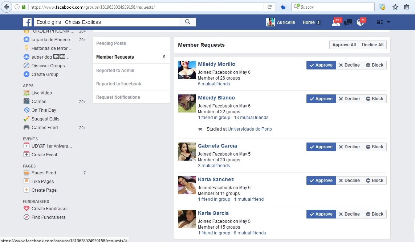Click the Like Pages icon
The height and width of the screenshot is (242, 415).
point(27,181)
